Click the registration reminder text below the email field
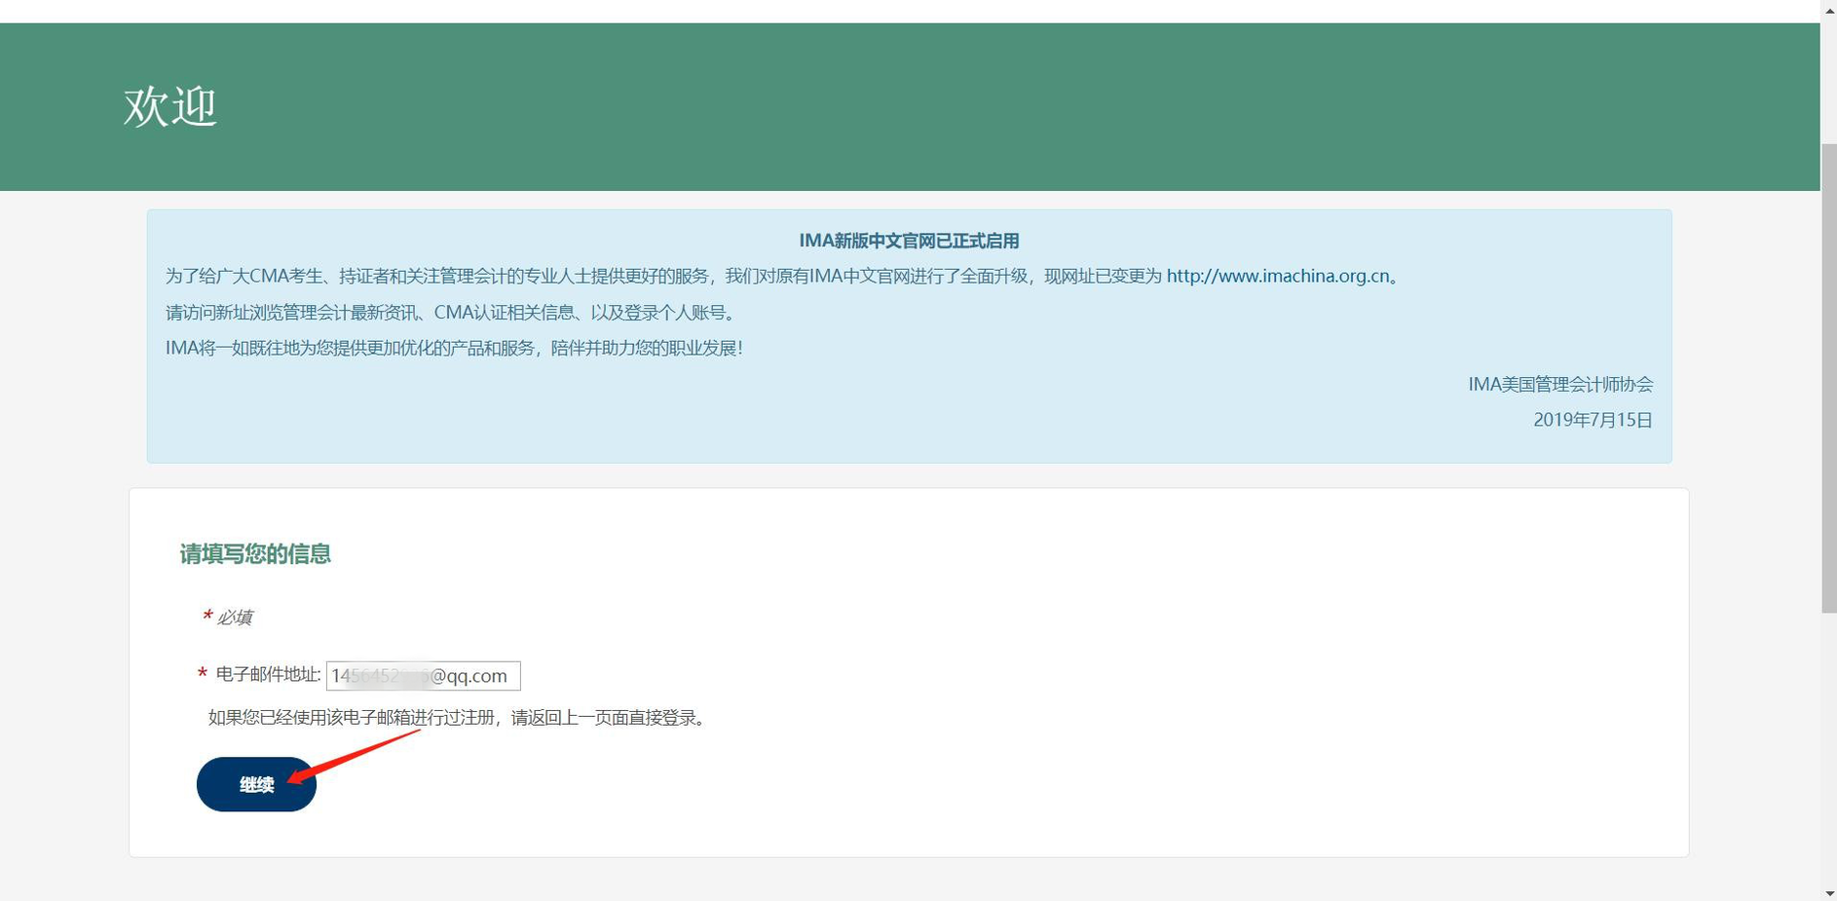Image resolution: width=1837 pixels, height=901 pixels. point(455,718)
